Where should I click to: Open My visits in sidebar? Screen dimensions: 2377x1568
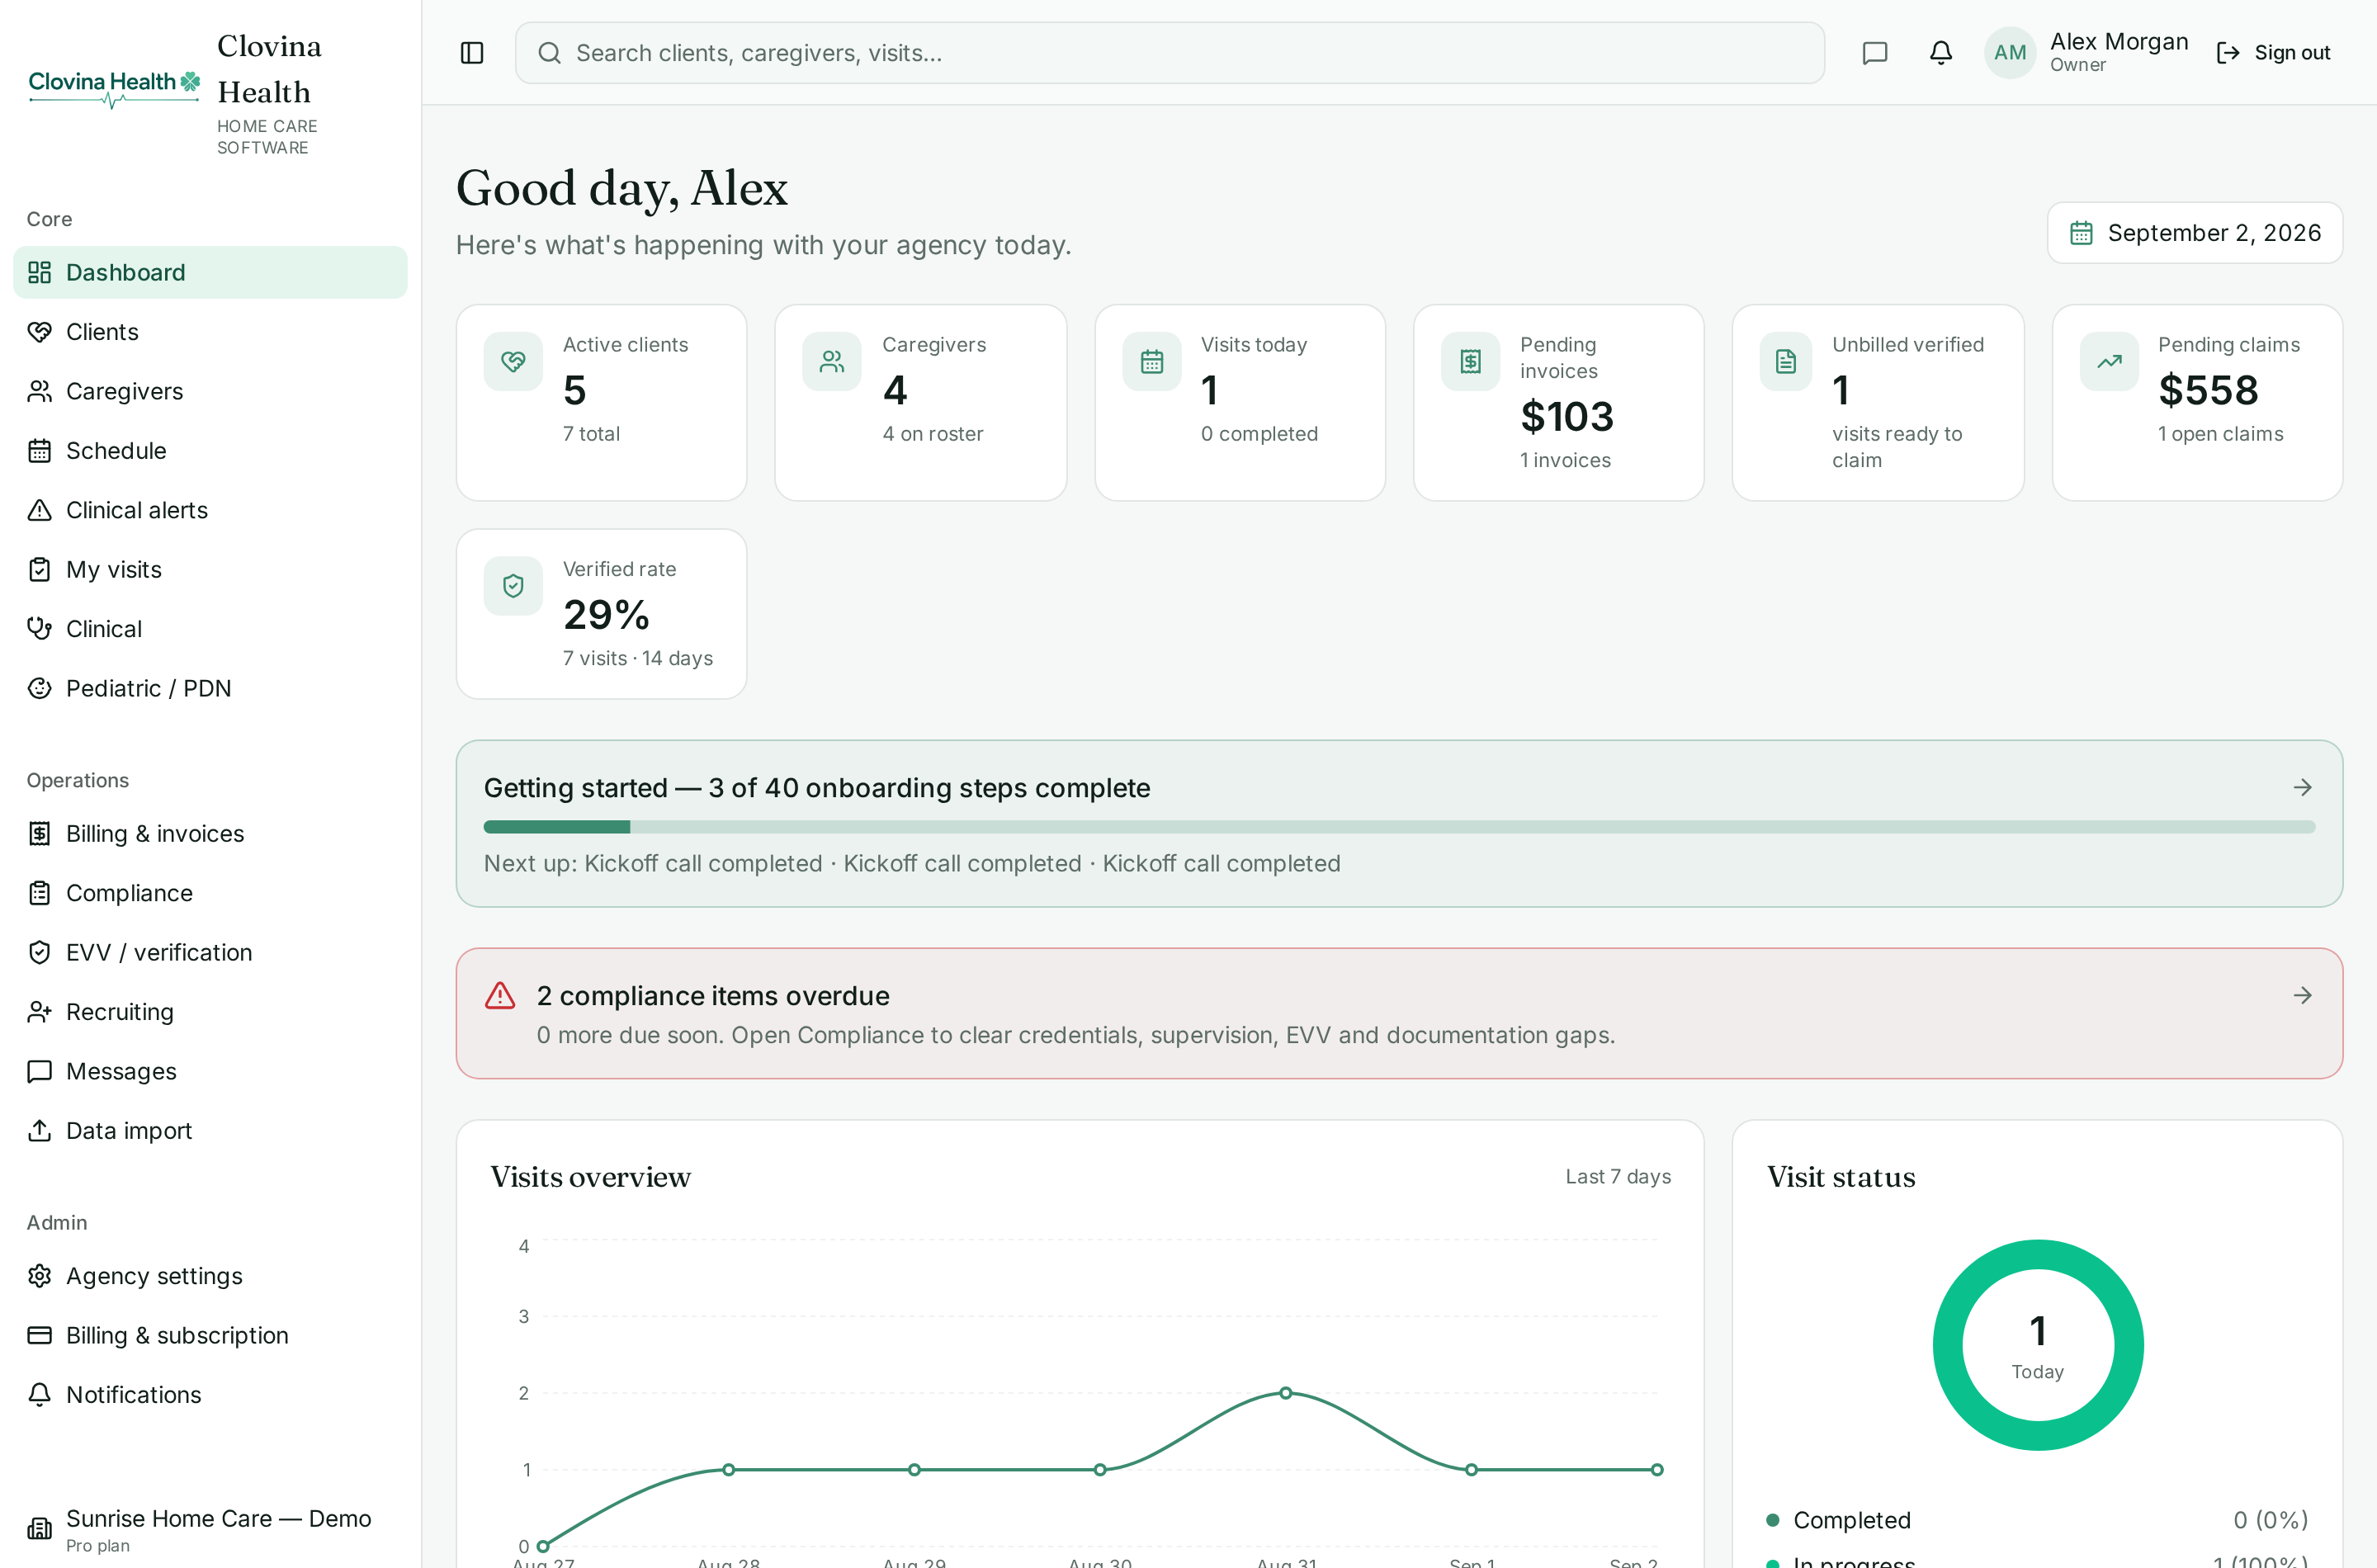(210, 570)
